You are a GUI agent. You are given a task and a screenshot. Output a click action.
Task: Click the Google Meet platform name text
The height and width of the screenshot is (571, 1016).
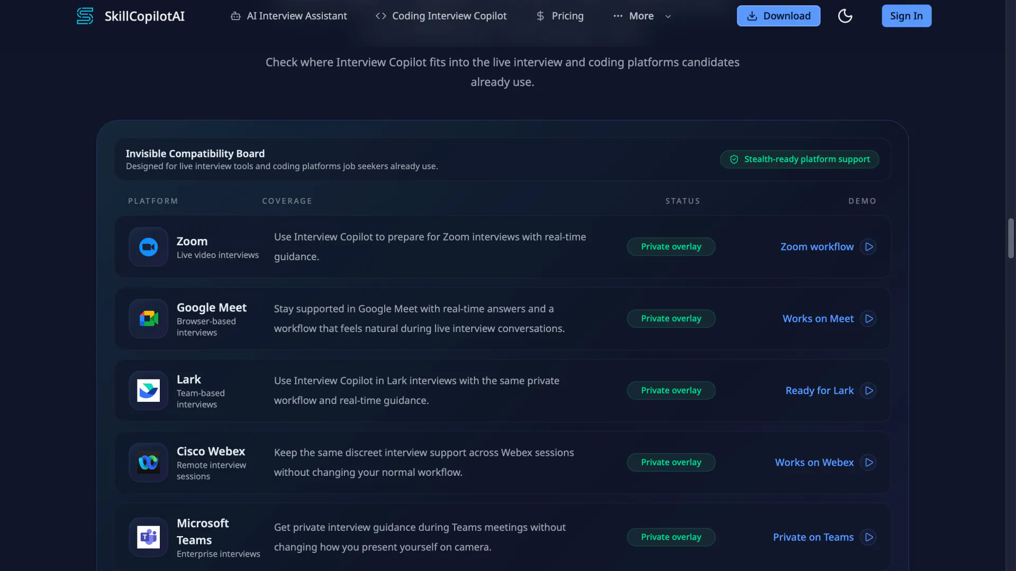click(212, 307)
